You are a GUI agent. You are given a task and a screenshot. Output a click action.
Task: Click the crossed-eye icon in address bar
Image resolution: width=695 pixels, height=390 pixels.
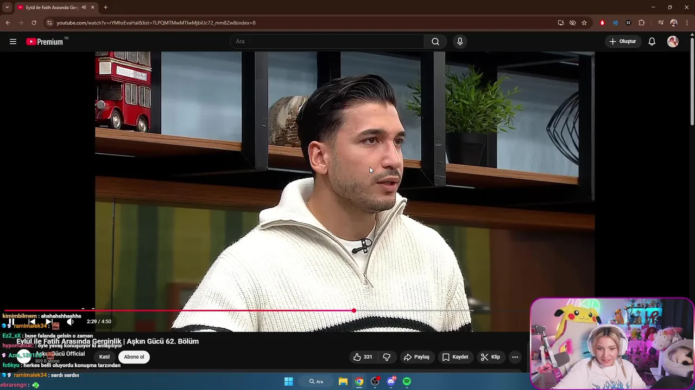(572, 23)
